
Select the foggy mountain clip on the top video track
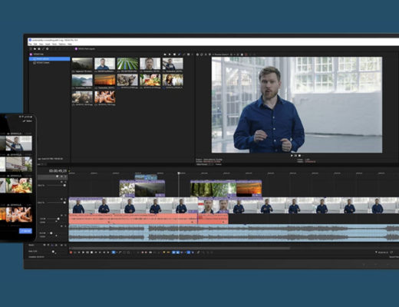click(x=150, y=189)
